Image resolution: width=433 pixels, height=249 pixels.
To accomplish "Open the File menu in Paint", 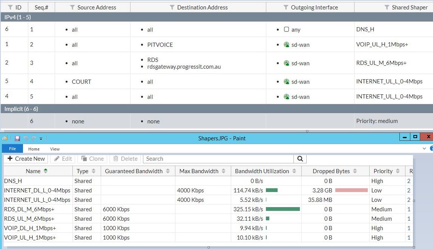I will point(12,149).
